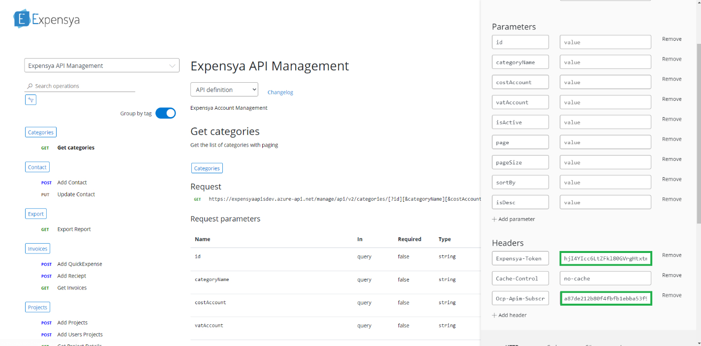Click the Categories tag under Get categories
The height and width of the screenshot is (346, 701).
(207, 168)
